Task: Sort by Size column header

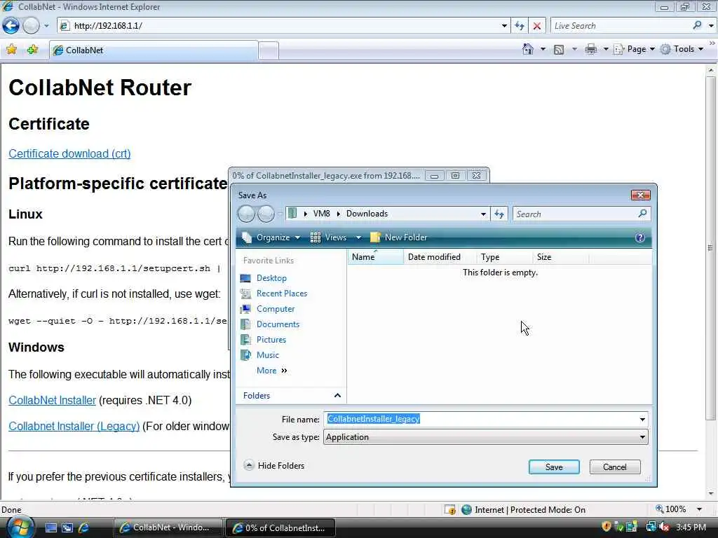Action: (560, 257)
